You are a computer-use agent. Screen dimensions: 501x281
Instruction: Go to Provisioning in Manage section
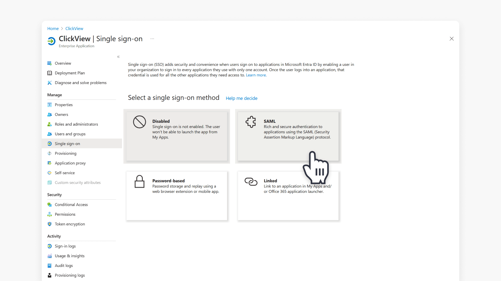click(x=65, y=154)
